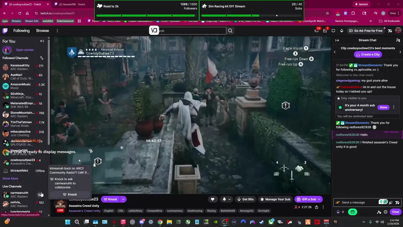Click Manage Your Sub
The width and height of the screenshot is (403, 227).
pyautogui.click(x=275, y=199)
